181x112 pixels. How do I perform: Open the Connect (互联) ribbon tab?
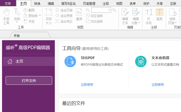click(x=173, y=4)
